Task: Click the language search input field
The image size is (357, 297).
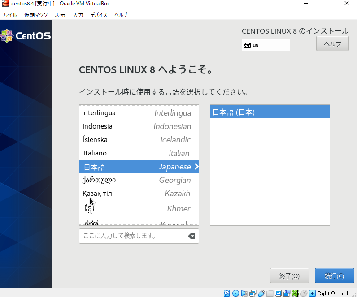Action: tap(139, 236)
